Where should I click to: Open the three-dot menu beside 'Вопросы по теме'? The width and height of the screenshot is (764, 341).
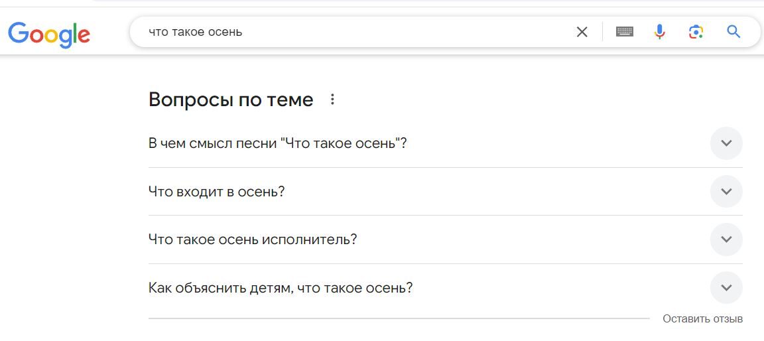[x=332, y=100]
